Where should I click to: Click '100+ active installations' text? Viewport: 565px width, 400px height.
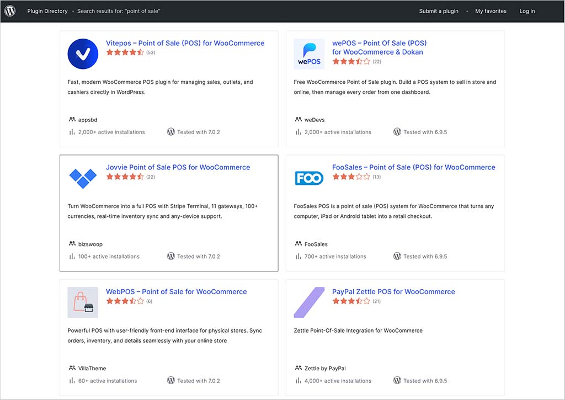(x=109, y=257)
